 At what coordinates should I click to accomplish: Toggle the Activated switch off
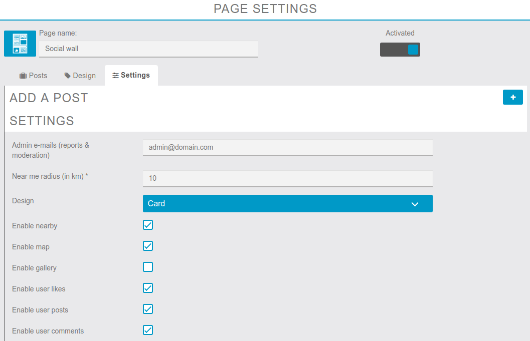click(x=400, y=50)
